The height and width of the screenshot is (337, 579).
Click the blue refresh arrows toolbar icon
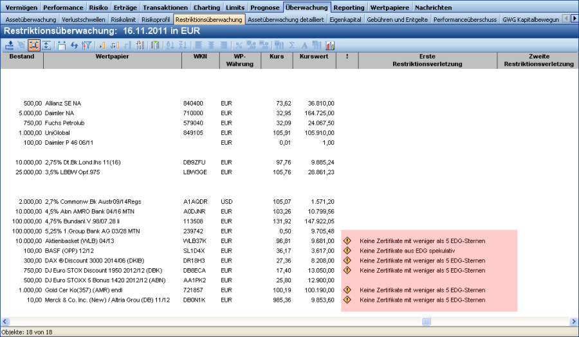click(74, 45)
